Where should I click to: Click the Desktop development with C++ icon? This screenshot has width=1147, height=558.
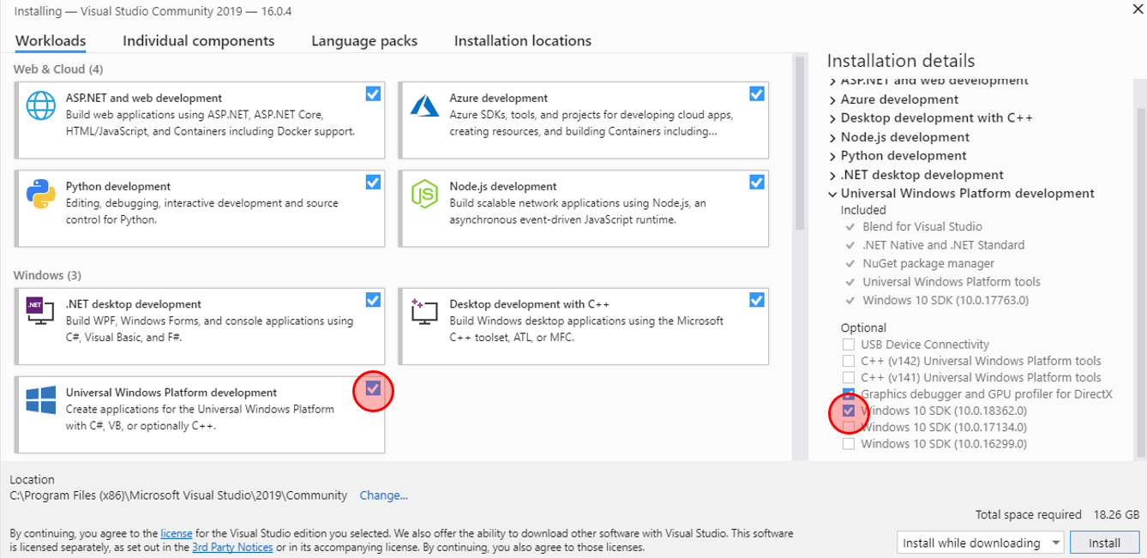(x=424, y=311)
